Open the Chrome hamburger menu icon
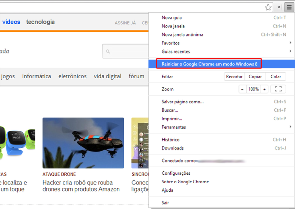295x209 pixels. point(289,7)
